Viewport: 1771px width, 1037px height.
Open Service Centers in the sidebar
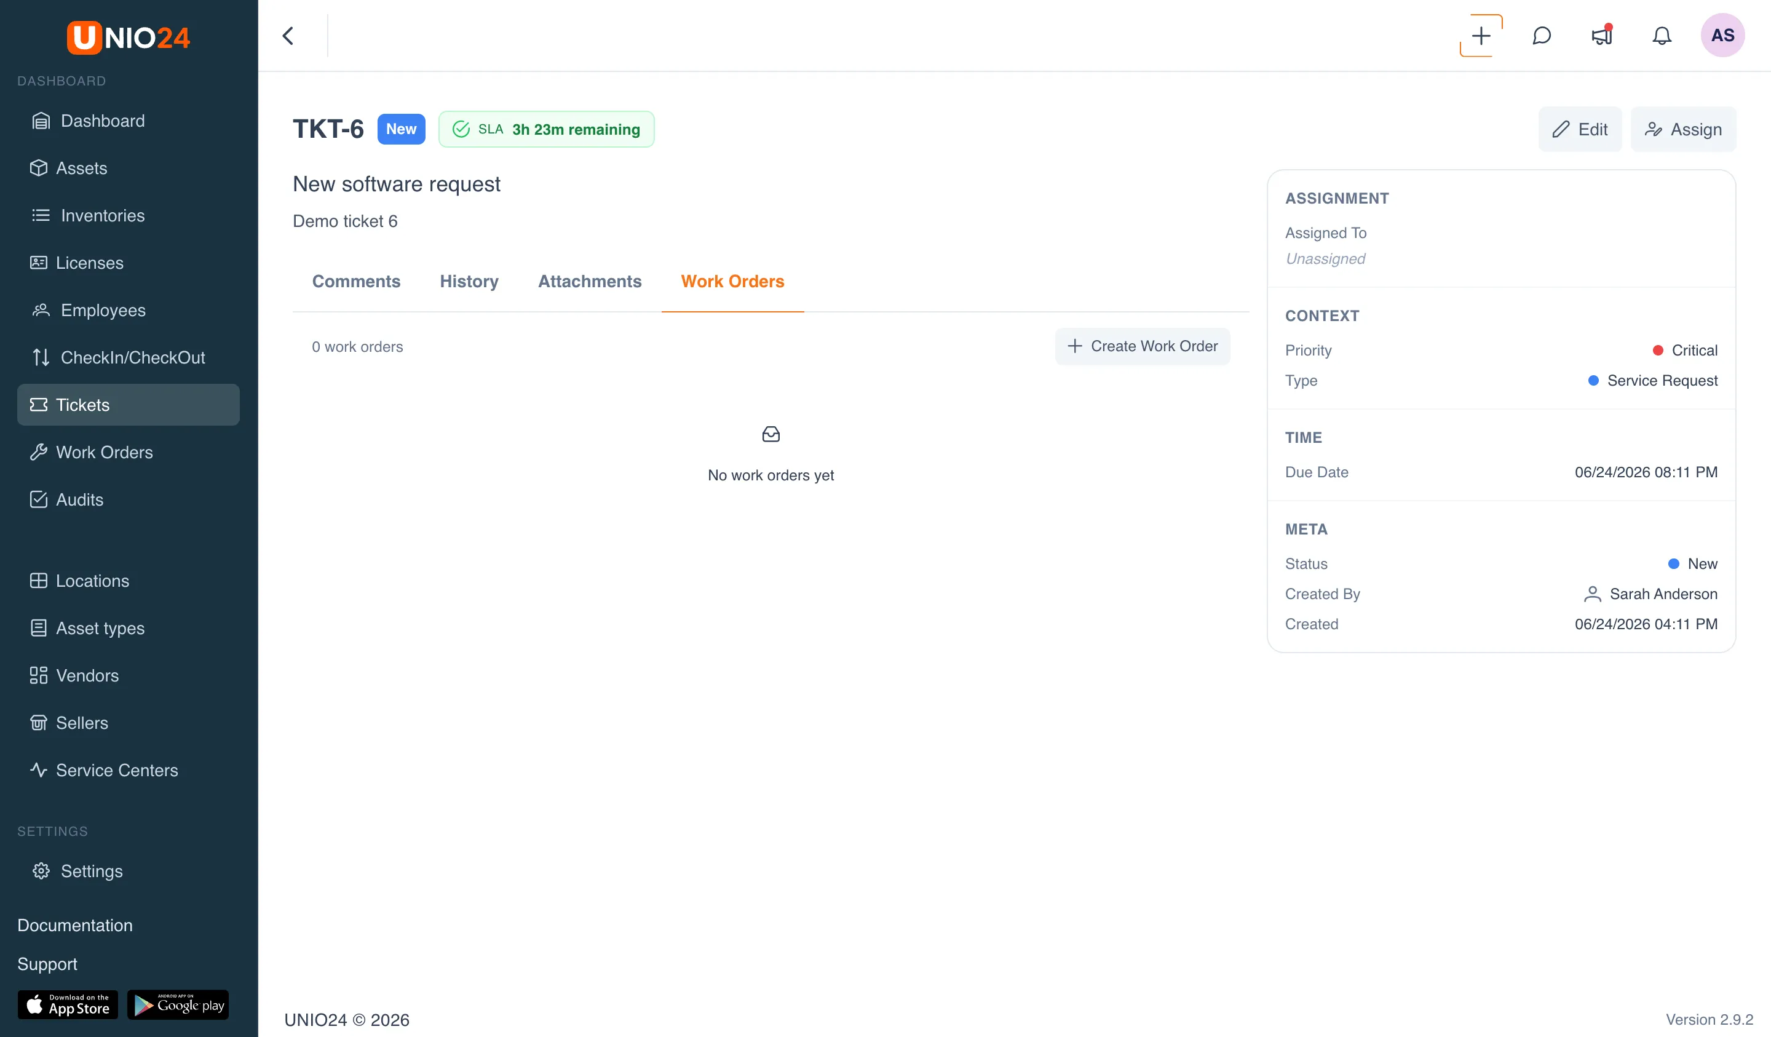pos(129,770)
